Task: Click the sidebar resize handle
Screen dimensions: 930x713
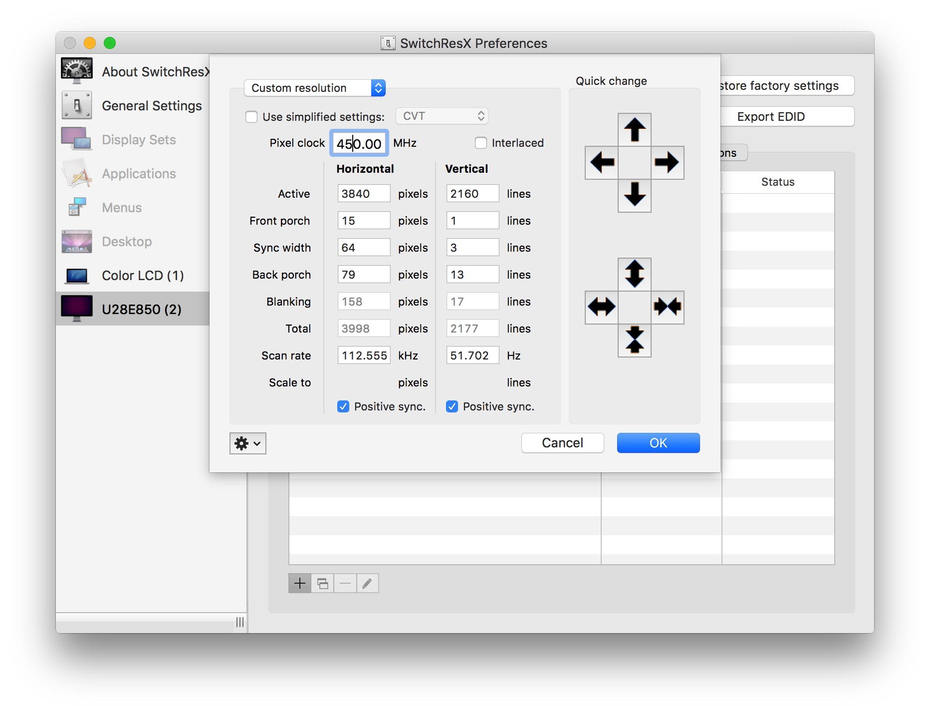Action: (240, 622)
